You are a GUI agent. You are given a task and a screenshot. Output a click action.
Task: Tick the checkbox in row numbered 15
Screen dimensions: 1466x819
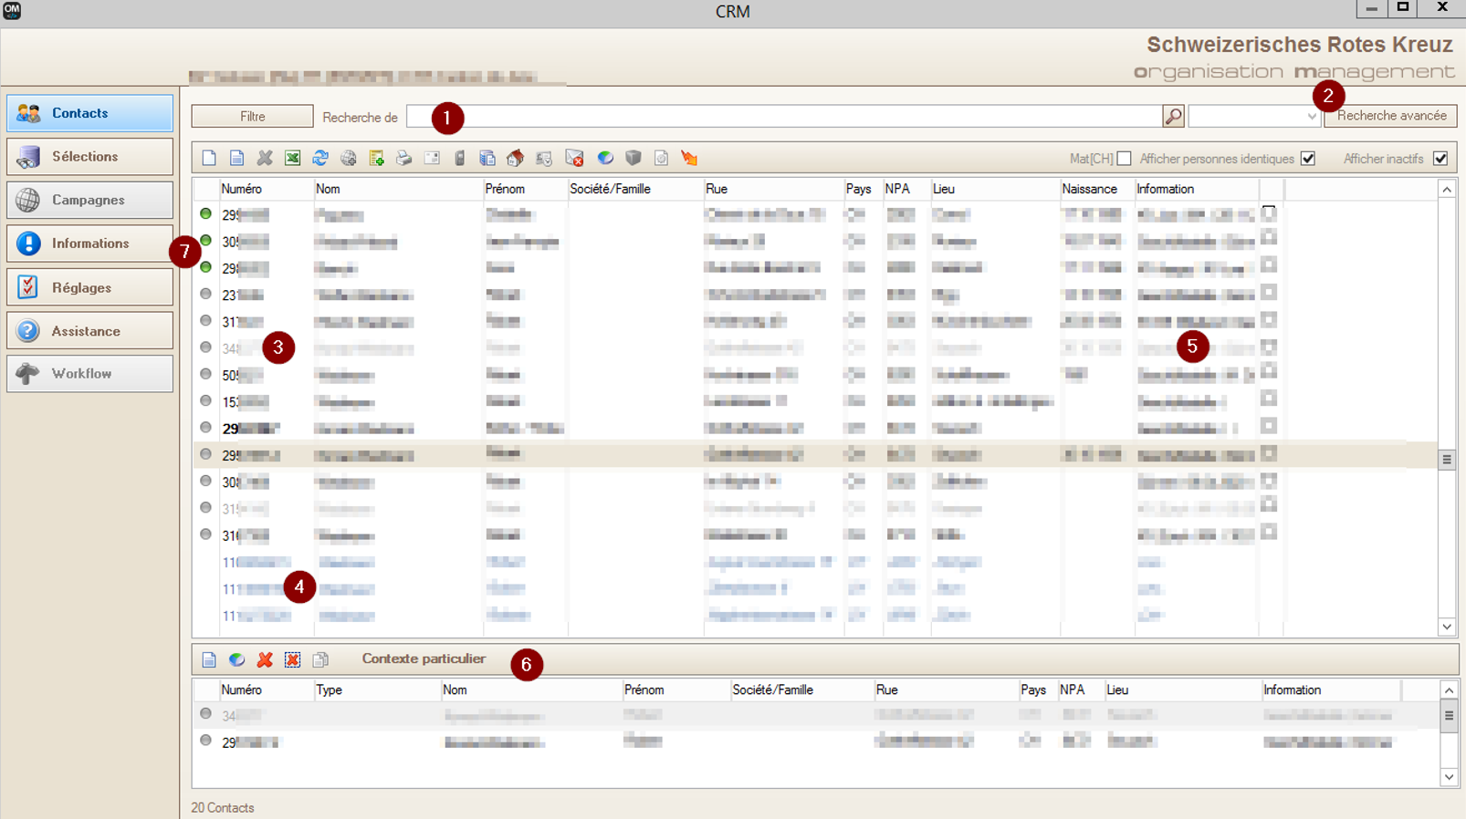[1269, 399]
